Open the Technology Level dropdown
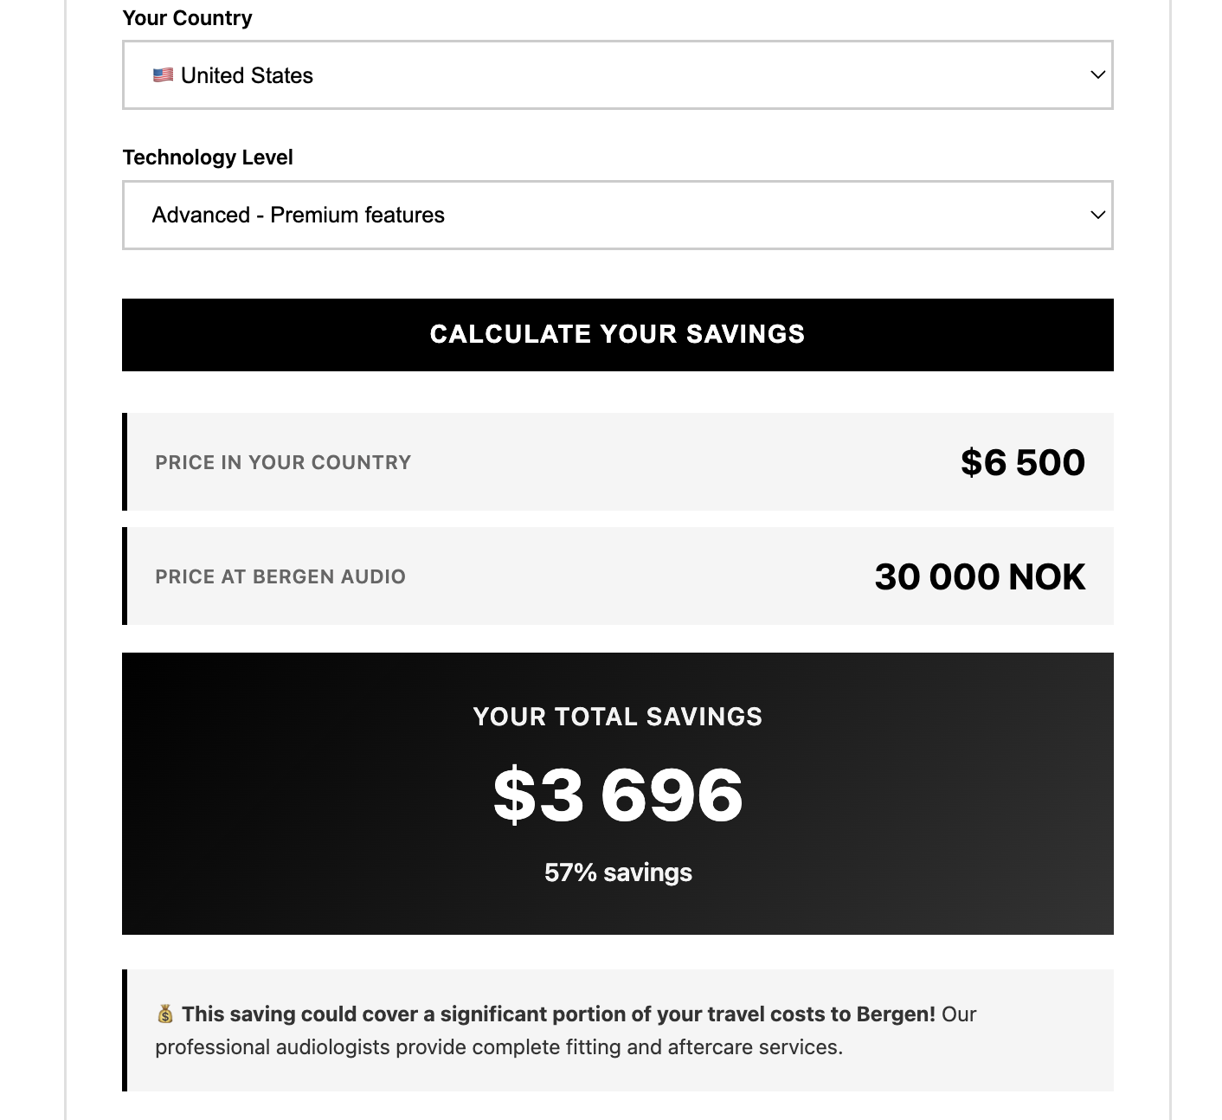 tap(616, 215)
